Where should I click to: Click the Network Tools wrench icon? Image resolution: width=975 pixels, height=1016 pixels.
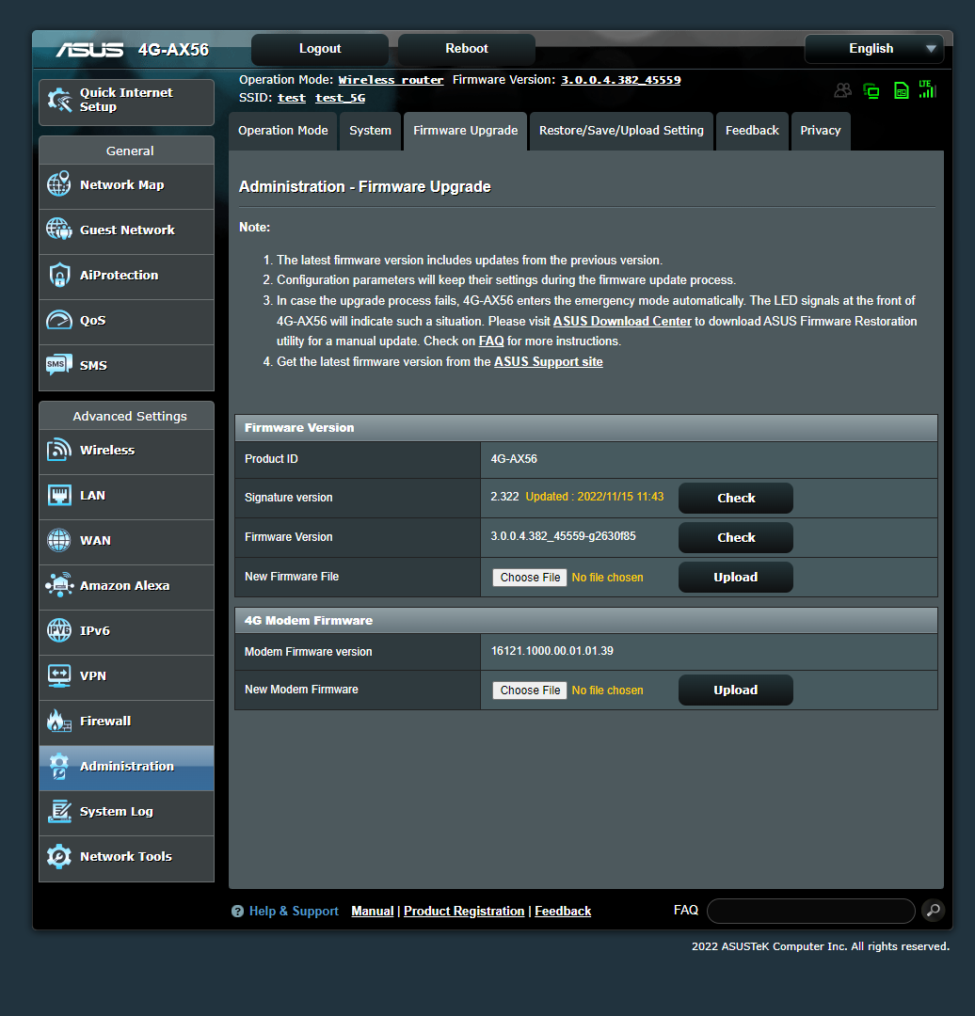pos(59,857)
